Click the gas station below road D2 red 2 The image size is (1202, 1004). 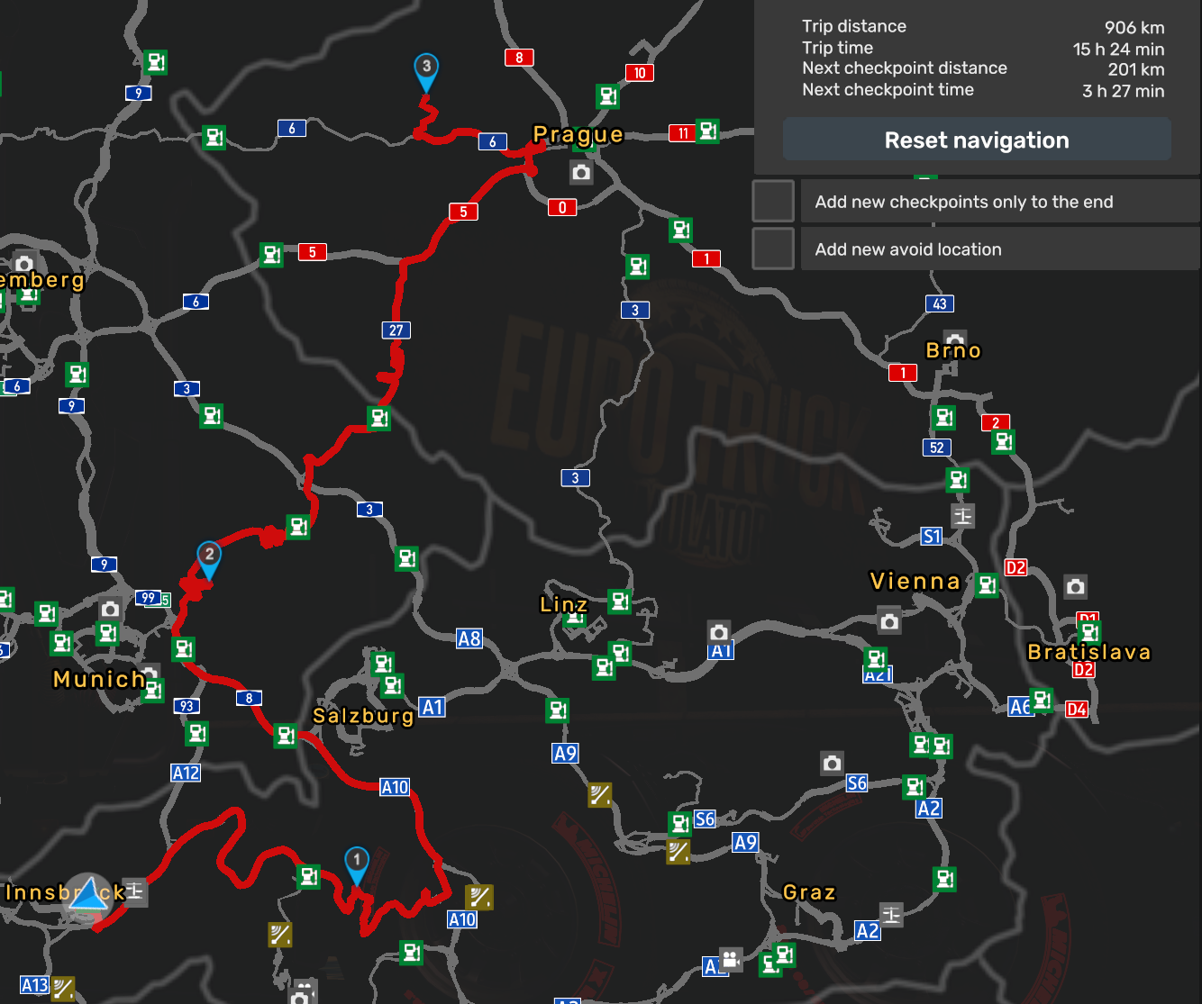tap(1004, 442)
